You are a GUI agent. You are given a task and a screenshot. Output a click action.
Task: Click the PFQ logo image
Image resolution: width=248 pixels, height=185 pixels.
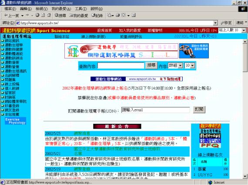[210, 146]
